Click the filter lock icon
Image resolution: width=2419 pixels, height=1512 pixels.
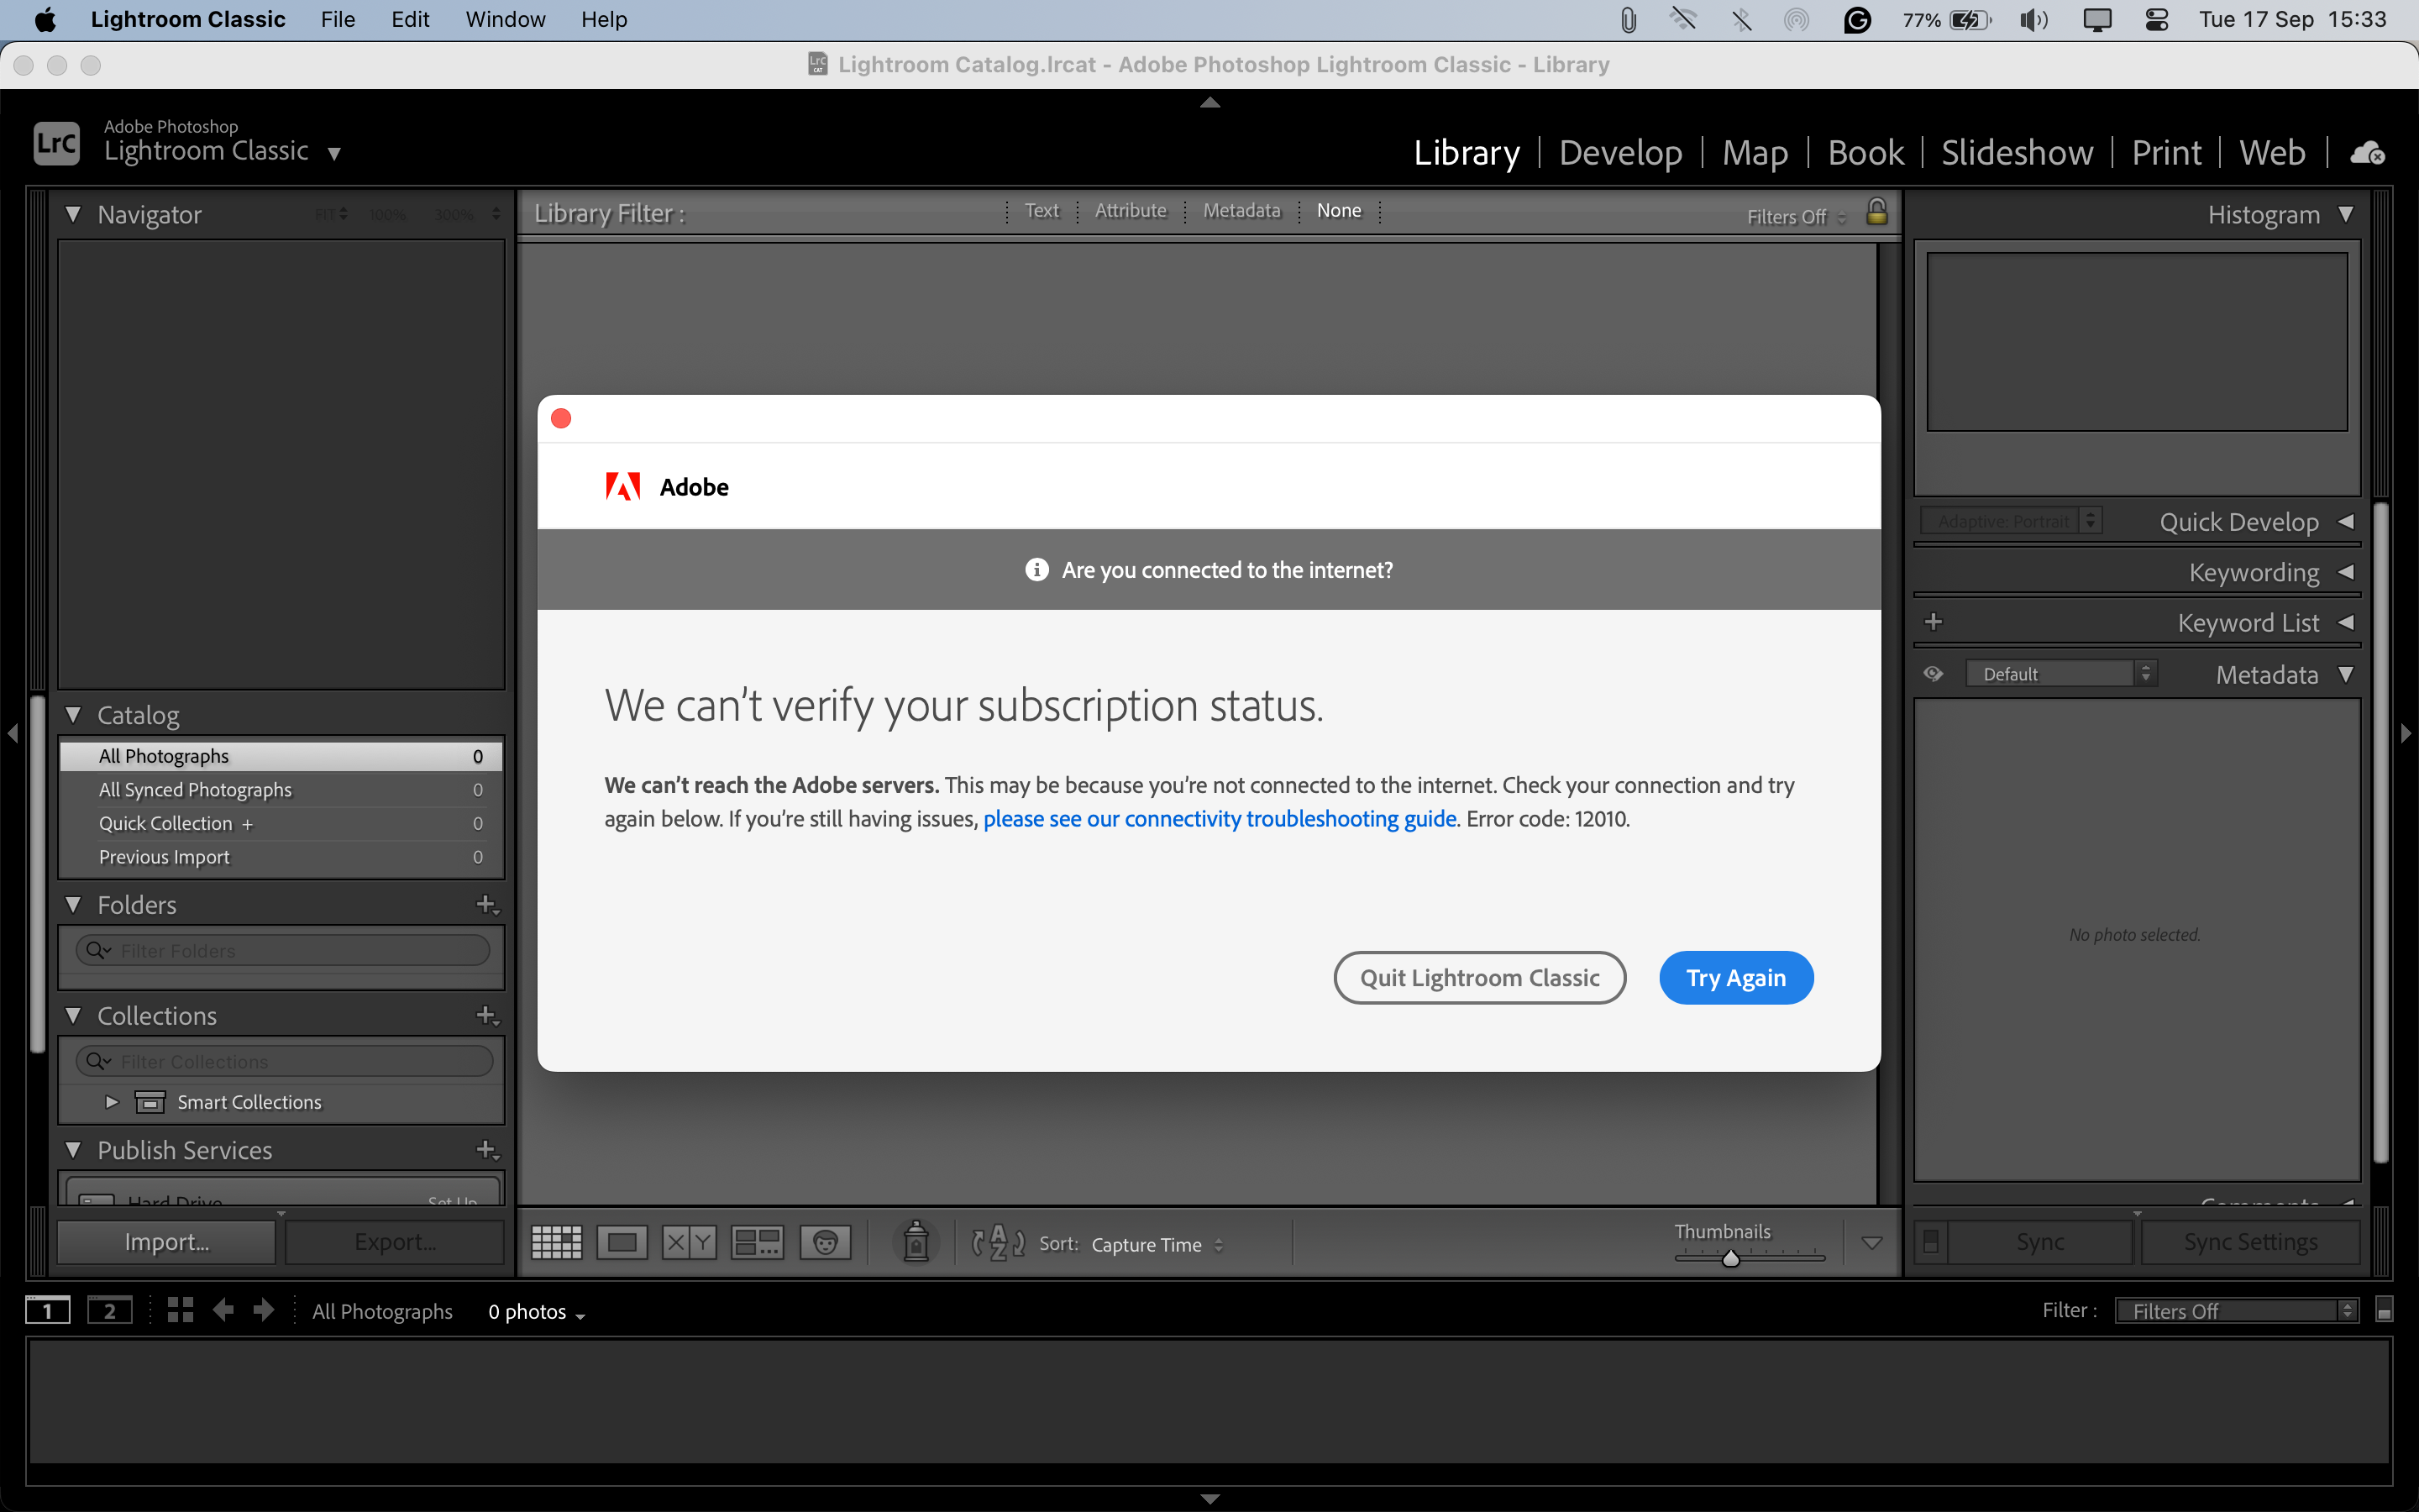(1876, 211)
